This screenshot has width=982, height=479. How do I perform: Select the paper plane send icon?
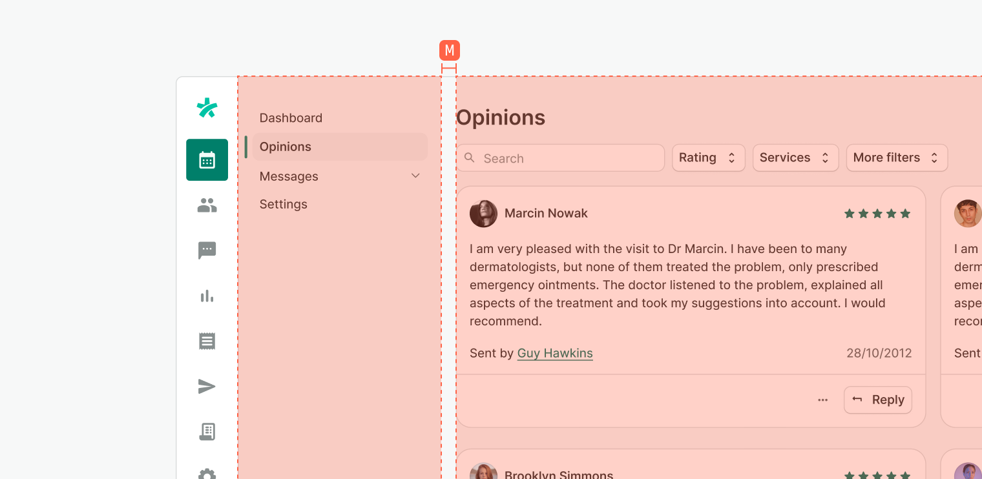[x=207, y=386]
